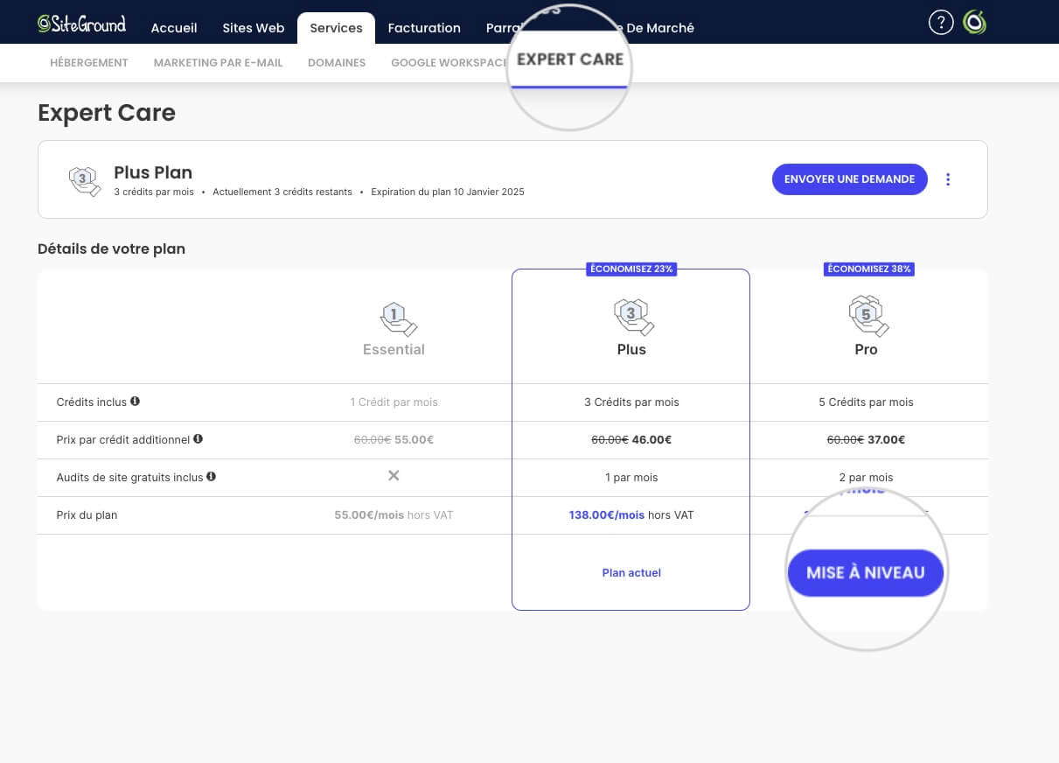Open the help question mark icon

[941, 23]
